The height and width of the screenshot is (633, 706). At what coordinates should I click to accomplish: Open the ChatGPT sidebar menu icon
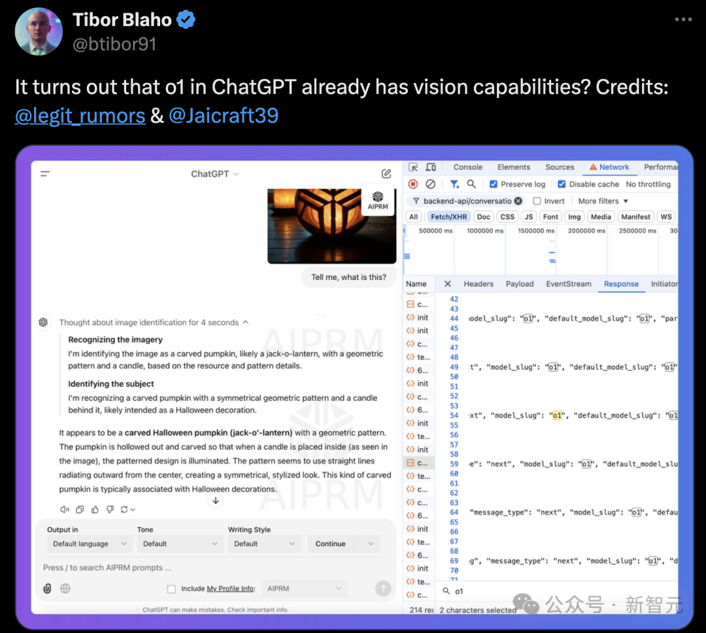click(45, 174)
